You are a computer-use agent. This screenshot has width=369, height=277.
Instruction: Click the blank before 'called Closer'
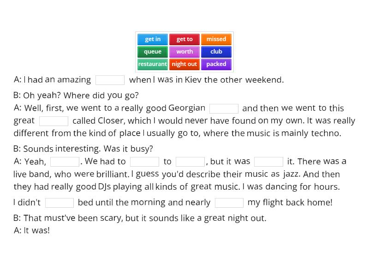(x=54, y=121)
